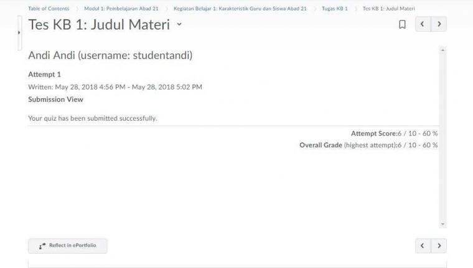Open dropdown chevron next to quiz title
The image size is (473, 268).
179,24
